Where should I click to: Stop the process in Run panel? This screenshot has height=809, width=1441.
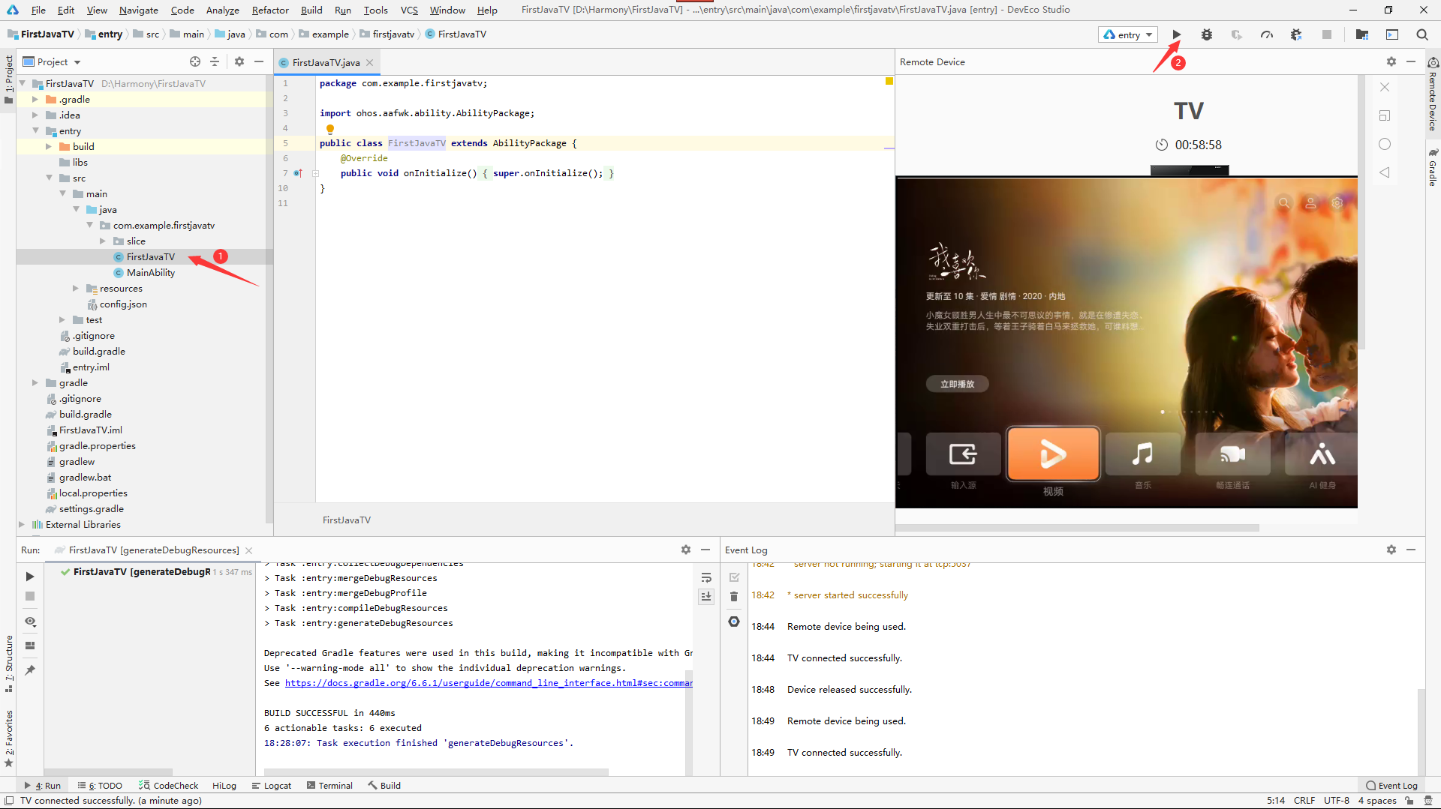pyautogui.click(x=30, y=596)
